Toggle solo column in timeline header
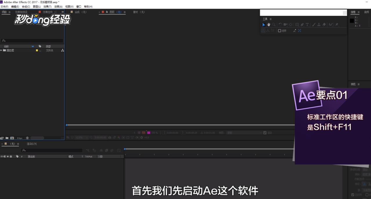Image resolution: width=371 pixels, height=199 pixels. tap(8, 156)
